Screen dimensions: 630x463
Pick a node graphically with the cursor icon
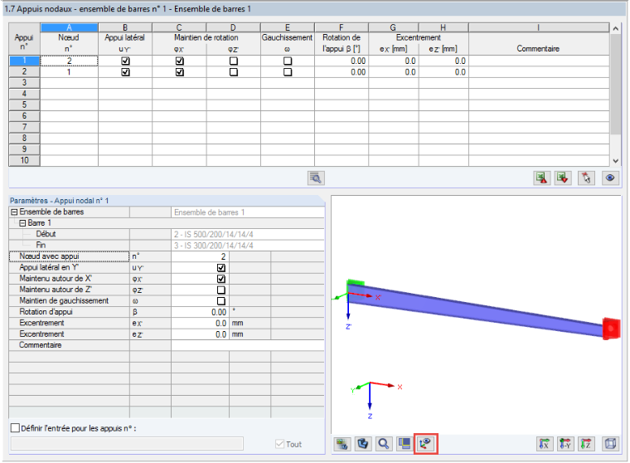coord(586,178)
